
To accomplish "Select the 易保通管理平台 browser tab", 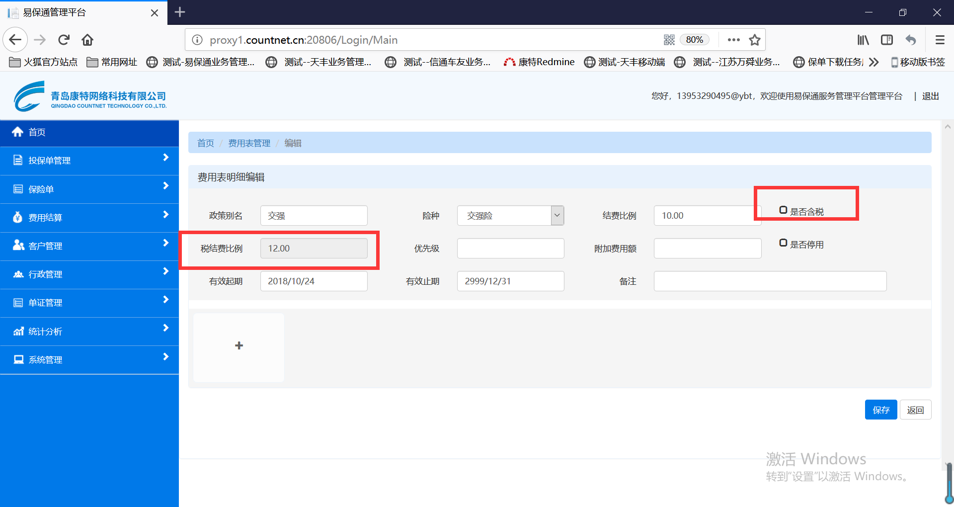I will point(83,12).
